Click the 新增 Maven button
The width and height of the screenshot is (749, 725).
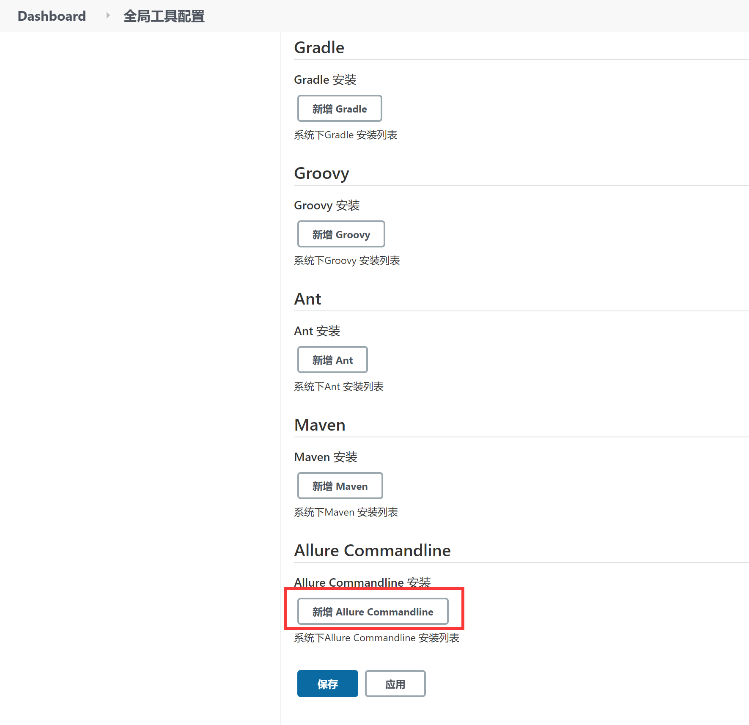[340, 486]
